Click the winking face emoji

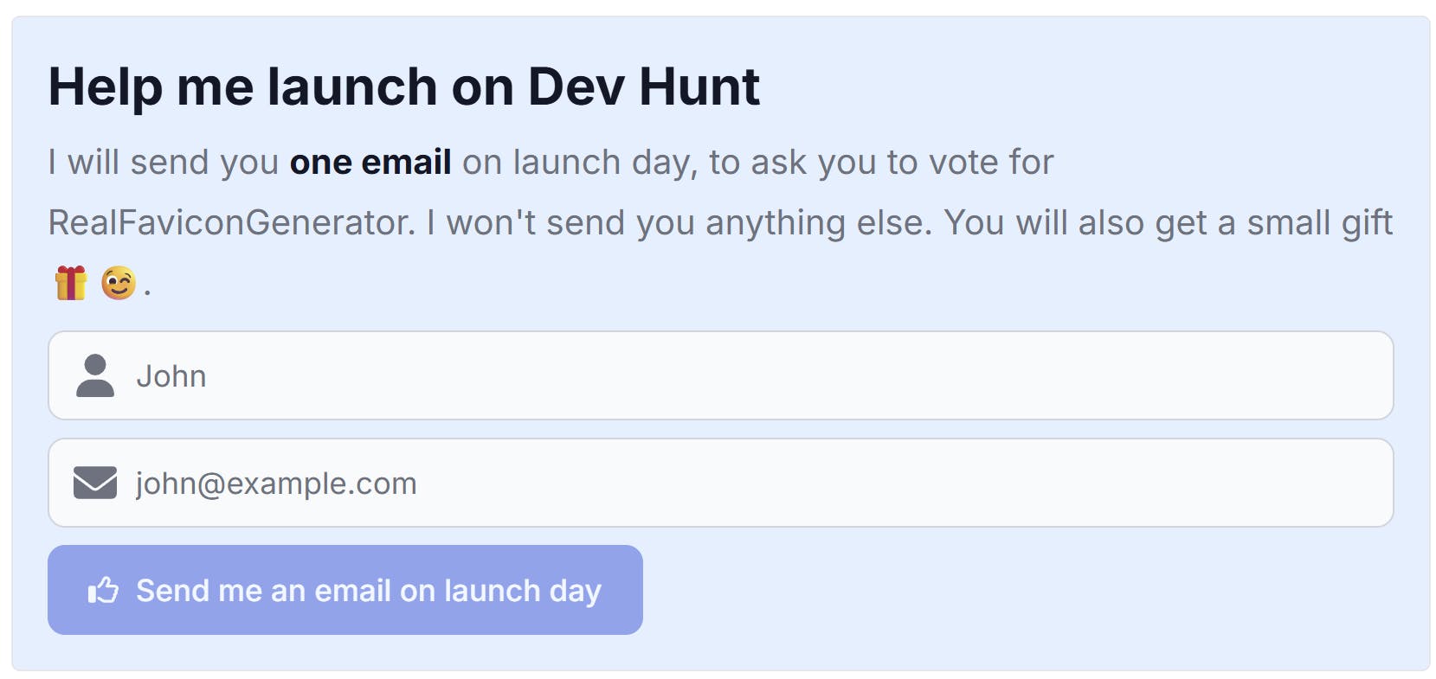click(x=119, y=283)
